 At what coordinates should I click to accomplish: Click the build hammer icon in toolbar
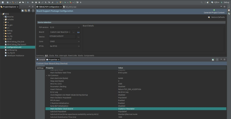(x=13, y=2)
